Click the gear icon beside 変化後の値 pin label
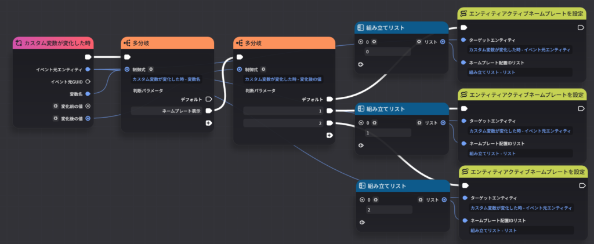This screenshot has height=244, width=594. coord(56,118)
